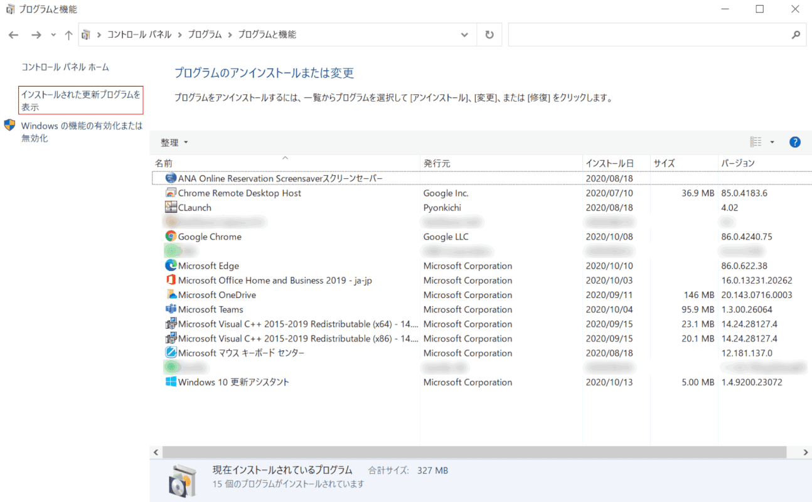
Task: Click the Visual C++ Redistributable (x86) icon
Action: click(171, 339)
